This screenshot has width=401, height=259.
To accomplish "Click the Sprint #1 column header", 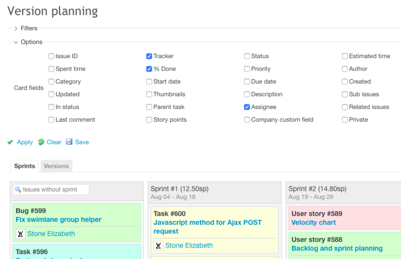I will pos(179,189).
